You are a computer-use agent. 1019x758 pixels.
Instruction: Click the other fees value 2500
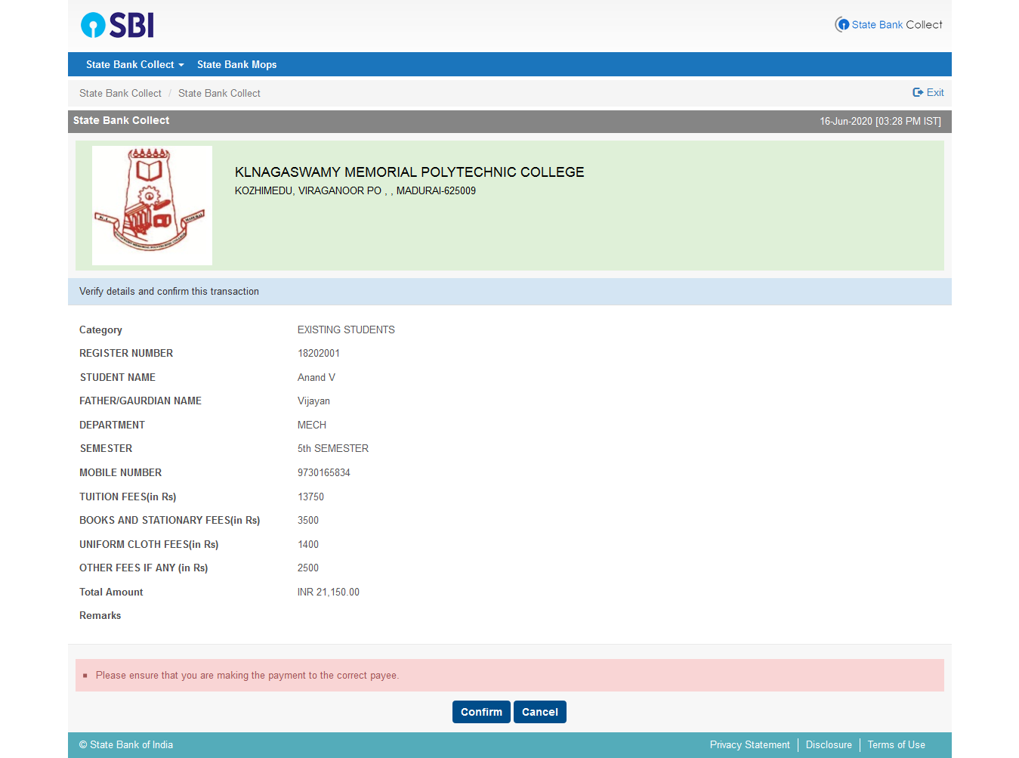[308, 568]
